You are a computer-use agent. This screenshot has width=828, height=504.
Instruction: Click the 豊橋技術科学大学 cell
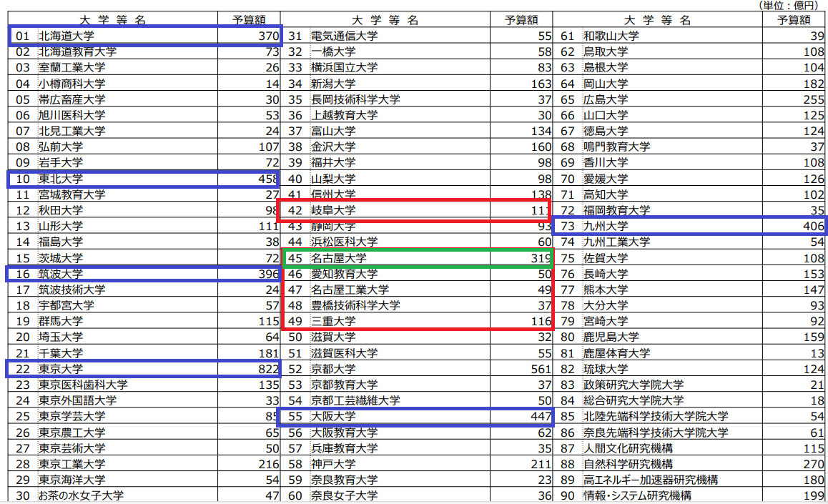pyautogui.click(x=355, y=305)
